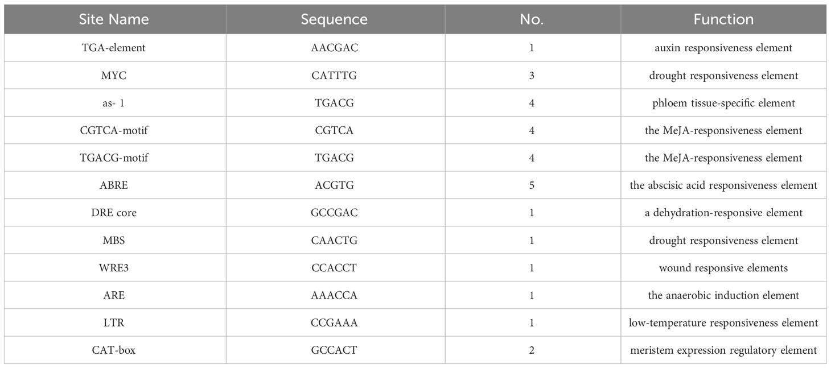
Task: Select the MYC site name cell
Action: (114, 76)
